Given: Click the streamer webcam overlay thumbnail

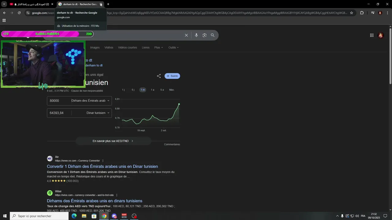Looking at the screenshot, I should click(x=43, y=64).
